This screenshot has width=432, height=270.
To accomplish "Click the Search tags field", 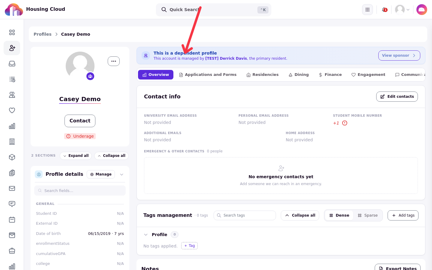I will click(245, 215).
